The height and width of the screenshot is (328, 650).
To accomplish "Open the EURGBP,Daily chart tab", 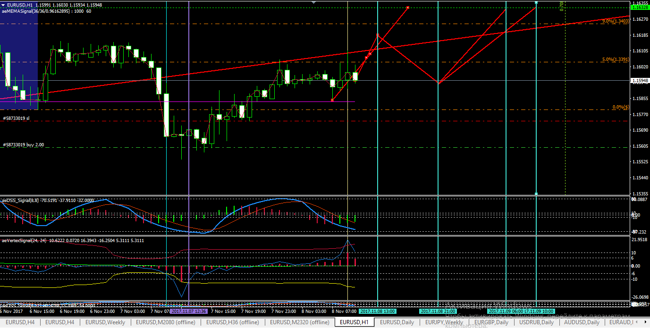I will (x=491, y=322).
